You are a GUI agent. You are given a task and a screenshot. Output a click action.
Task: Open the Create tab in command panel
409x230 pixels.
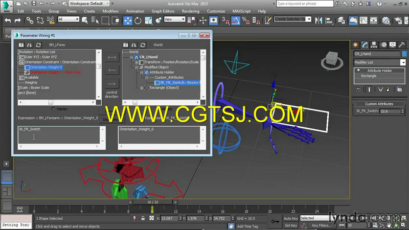[x=355, y=45]
